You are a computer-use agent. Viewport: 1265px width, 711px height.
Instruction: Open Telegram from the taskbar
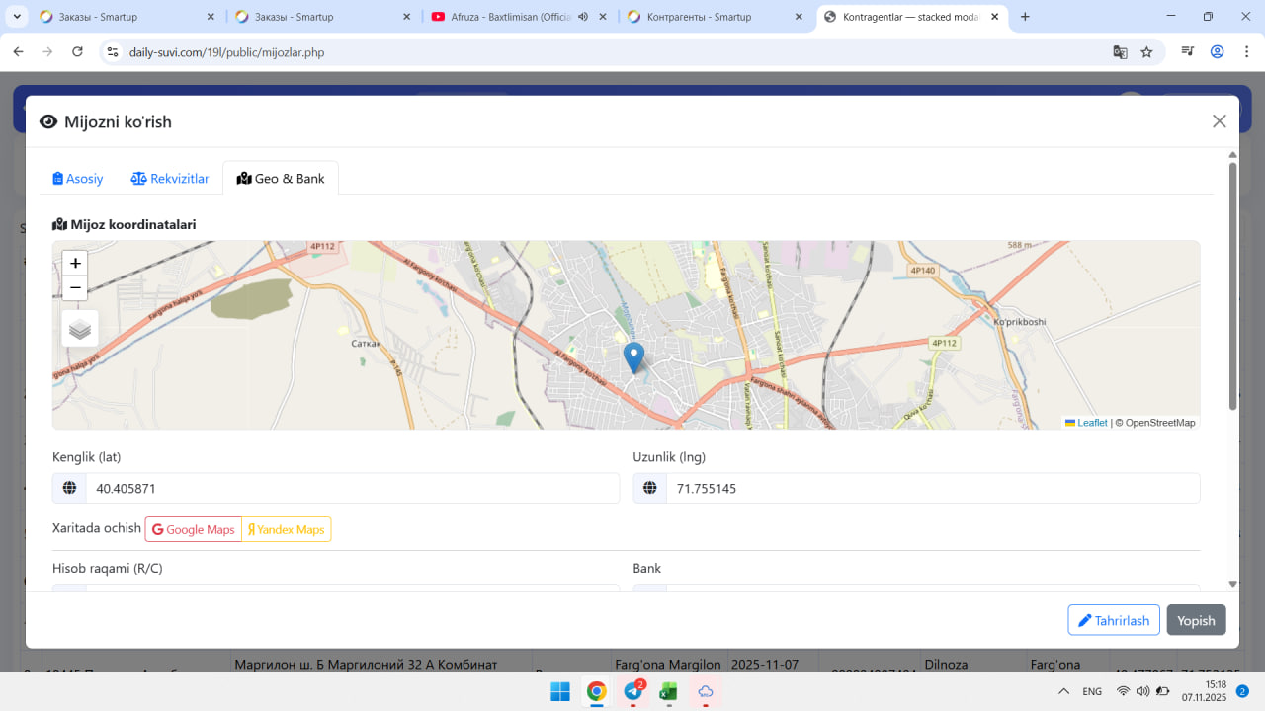pos(632,691)
